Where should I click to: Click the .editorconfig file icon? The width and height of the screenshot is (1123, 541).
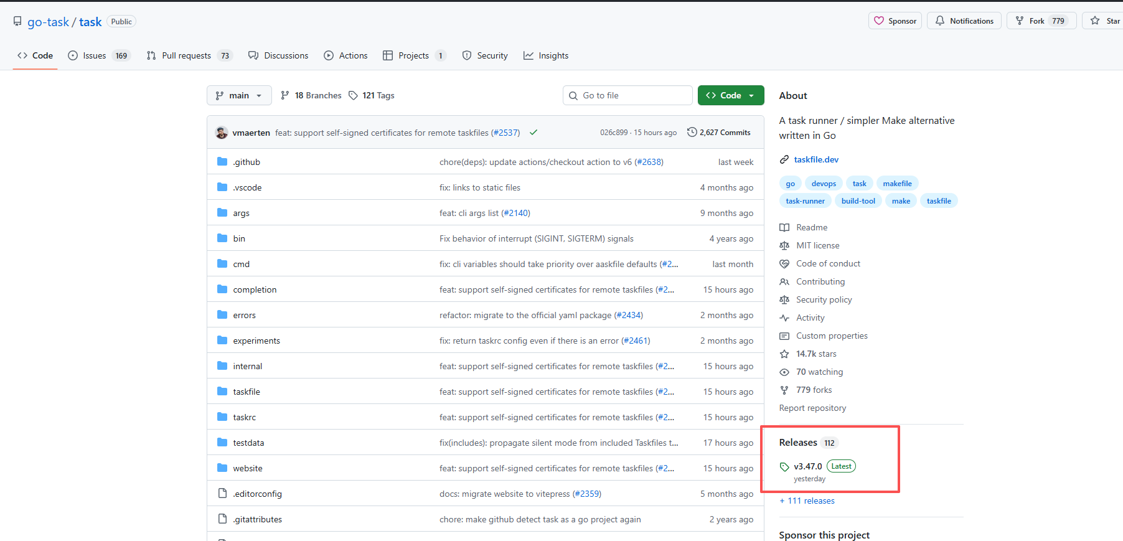(222, 494)
